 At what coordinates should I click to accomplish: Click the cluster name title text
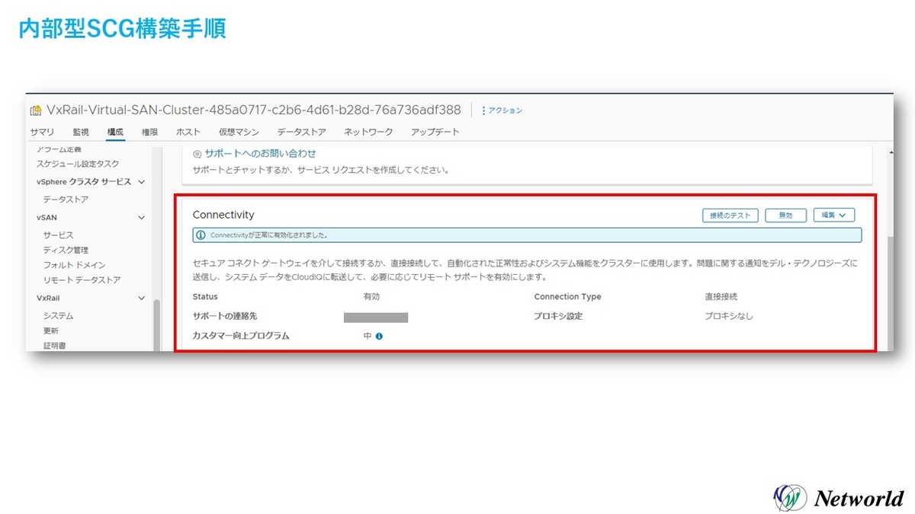coord(254,110)
